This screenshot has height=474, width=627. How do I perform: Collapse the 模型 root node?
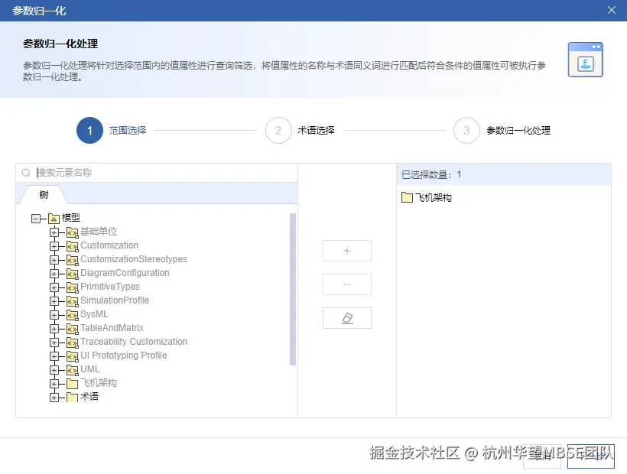tap(36, 219)
